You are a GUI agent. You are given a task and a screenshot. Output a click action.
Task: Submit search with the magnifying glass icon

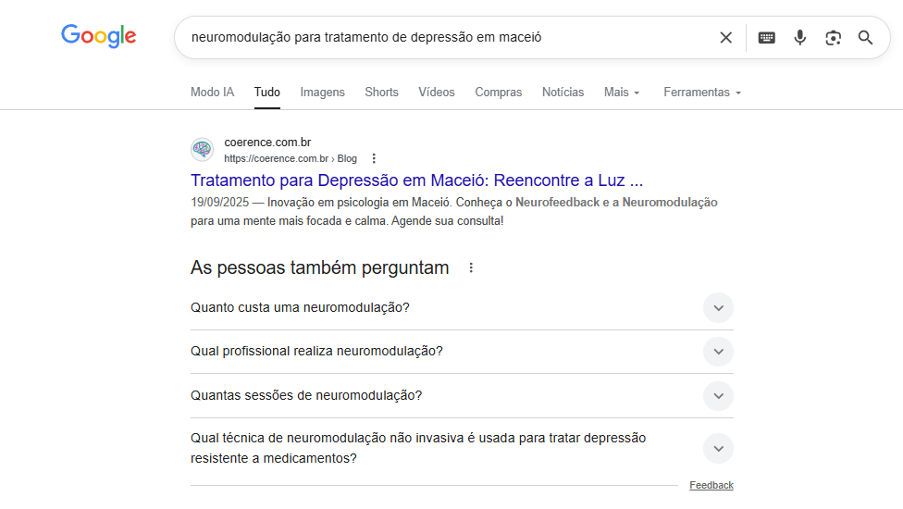(x=865, y=37)
